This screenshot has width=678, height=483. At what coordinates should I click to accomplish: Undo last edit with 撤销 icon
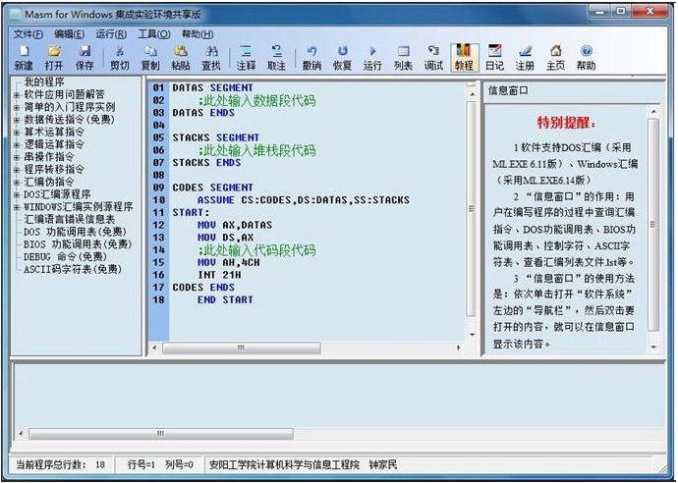[x=311, y=58]
